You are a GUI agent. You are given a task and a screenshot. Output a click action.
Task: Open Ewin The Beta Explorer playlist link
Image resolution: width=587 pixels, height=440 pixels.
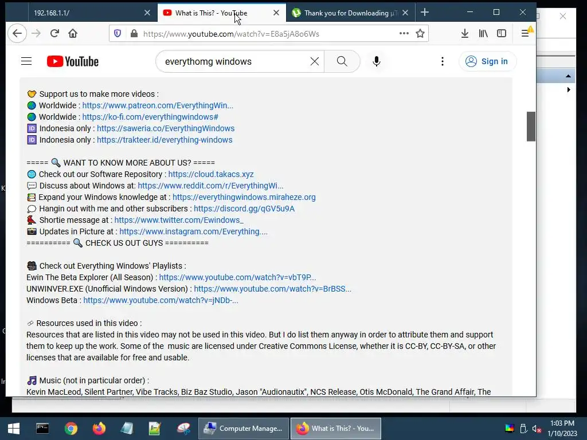237,277
